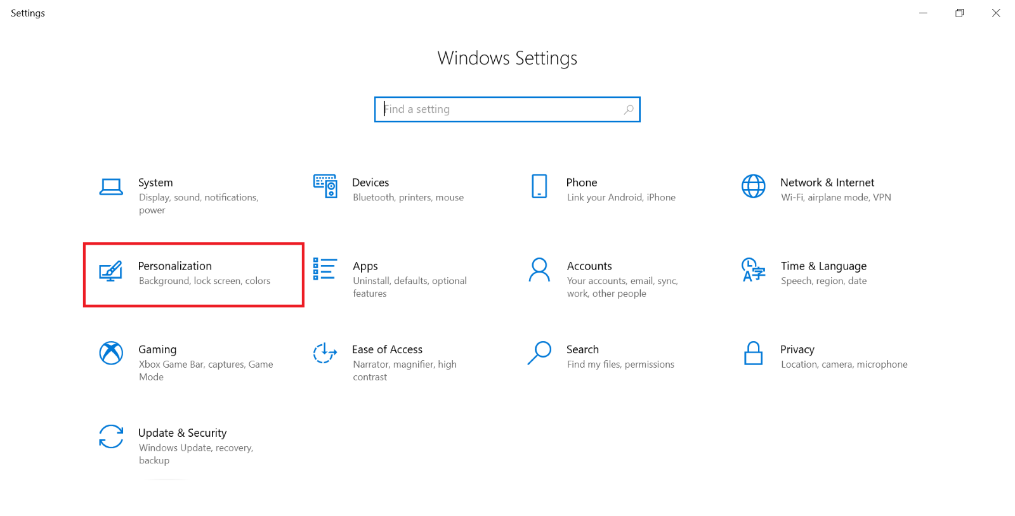Open Phone settings title
This screenshot has width=1015, height=516.
click(582, 183)
